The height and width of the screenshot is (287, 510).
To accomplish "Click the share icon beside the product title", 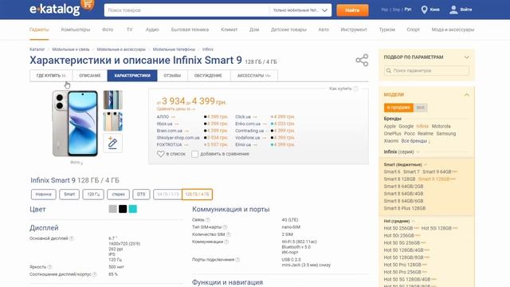I will coord(362,61).
